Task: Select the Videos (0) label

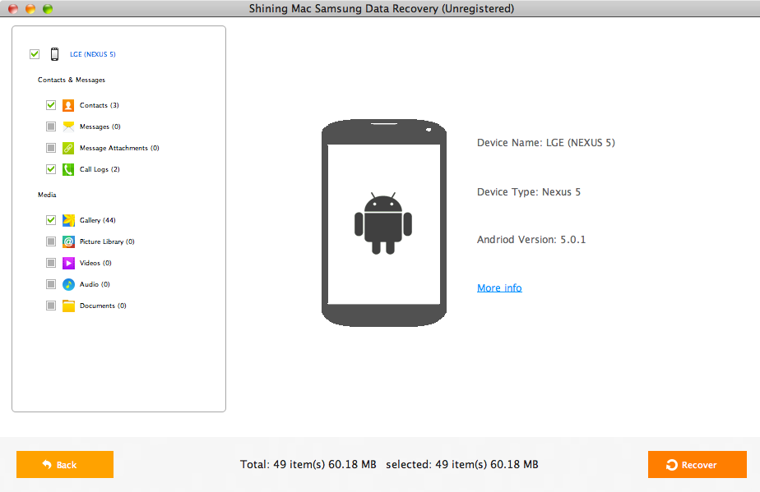Action: pyautogui.click(x=95, y=263)
